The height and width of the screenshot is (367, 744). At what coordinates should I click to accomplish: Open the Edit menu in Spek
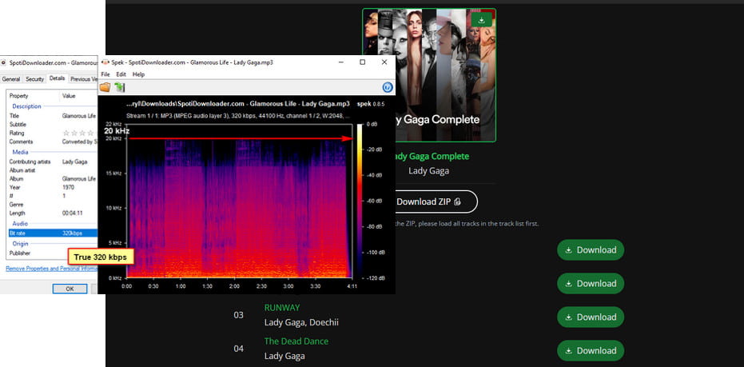(x=121, y=74)
